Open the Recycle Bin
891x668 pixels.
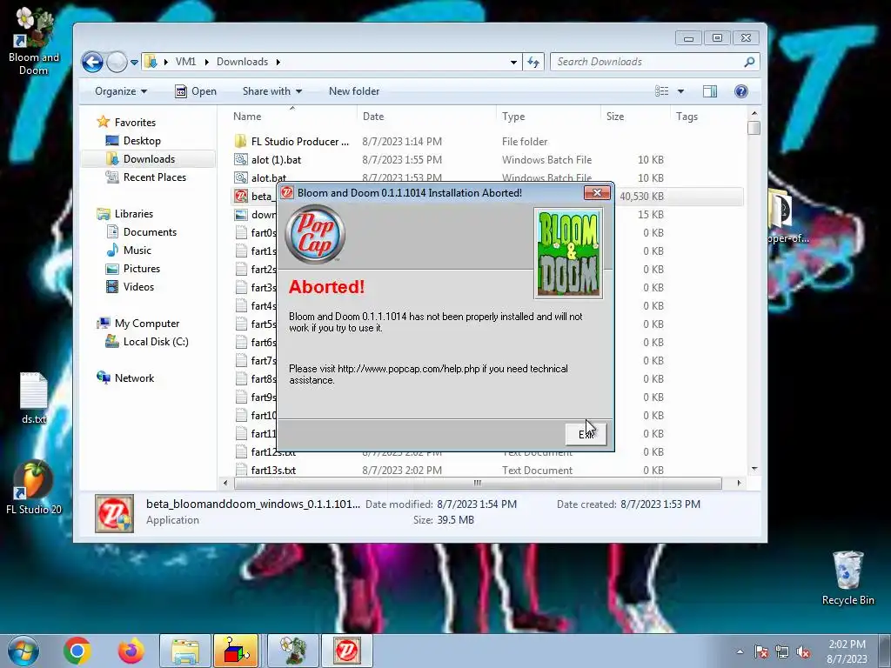pyautogui.click(x=847, y=578)
